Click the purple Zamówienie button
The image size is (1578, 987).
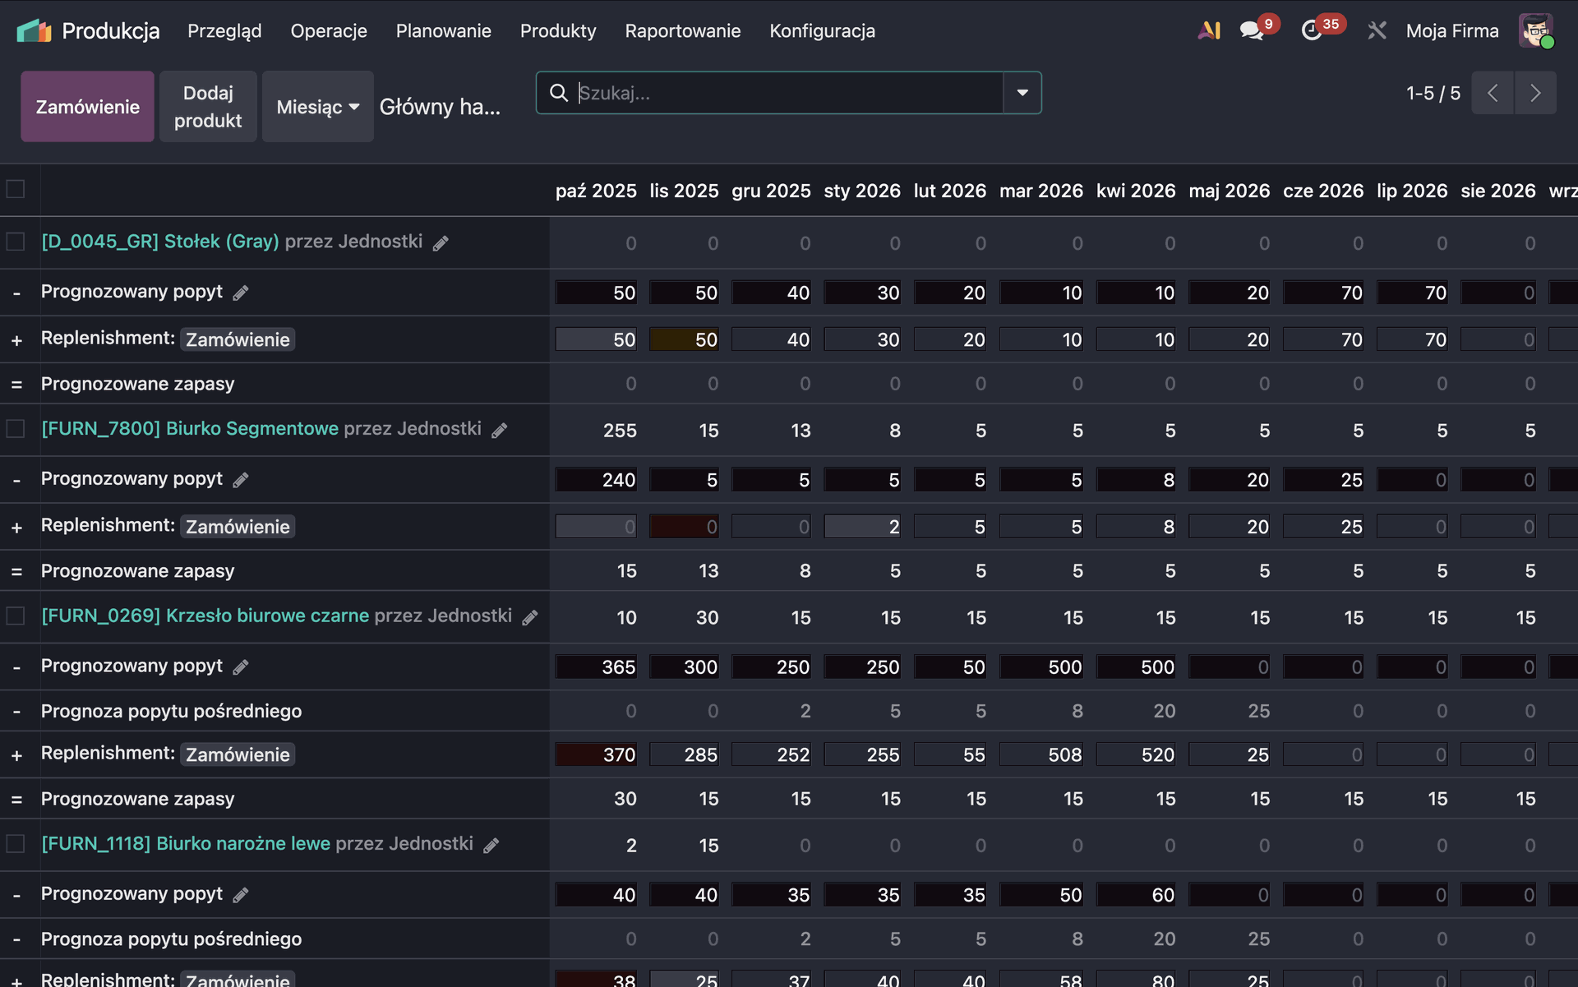[x=87, y=107]
